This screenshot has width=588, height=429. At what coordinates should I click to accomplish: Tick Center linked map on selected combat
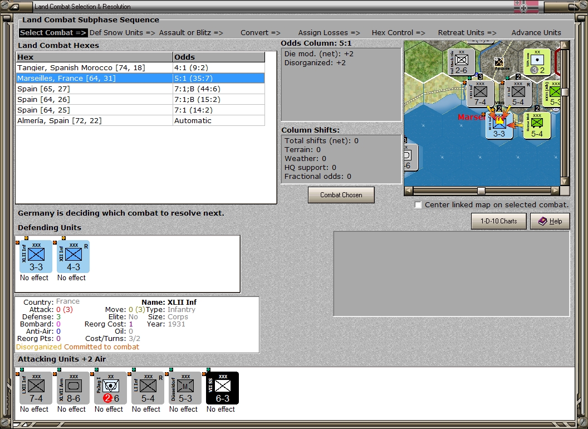coord(418,205)
